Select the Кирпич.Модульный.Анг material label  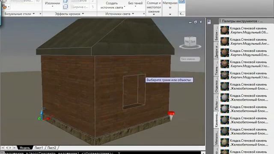click(250, 41)
